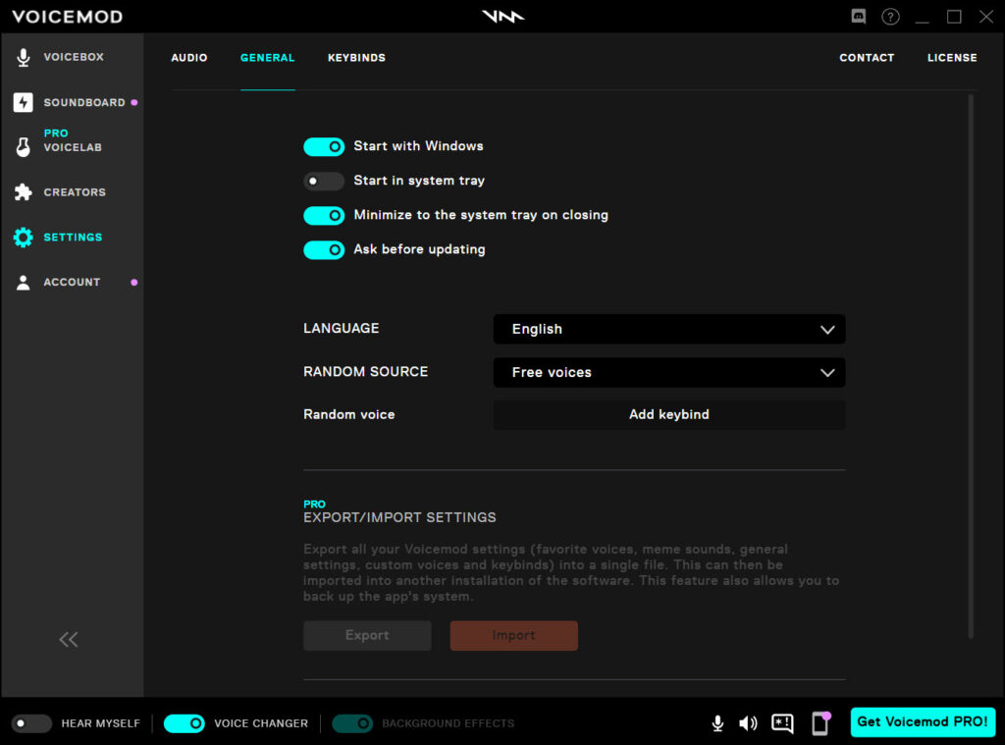Image resolution: width=1005 pixels, height=745 pixels.
Task: Open the Contact tab
Action: tap(867, 58)
